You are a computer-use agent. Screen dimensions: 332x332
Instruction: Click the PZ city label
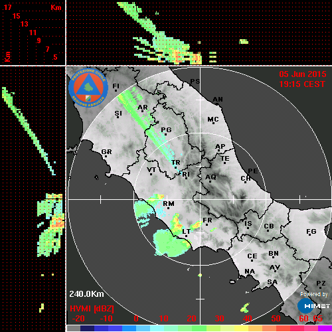click(321, 284)
